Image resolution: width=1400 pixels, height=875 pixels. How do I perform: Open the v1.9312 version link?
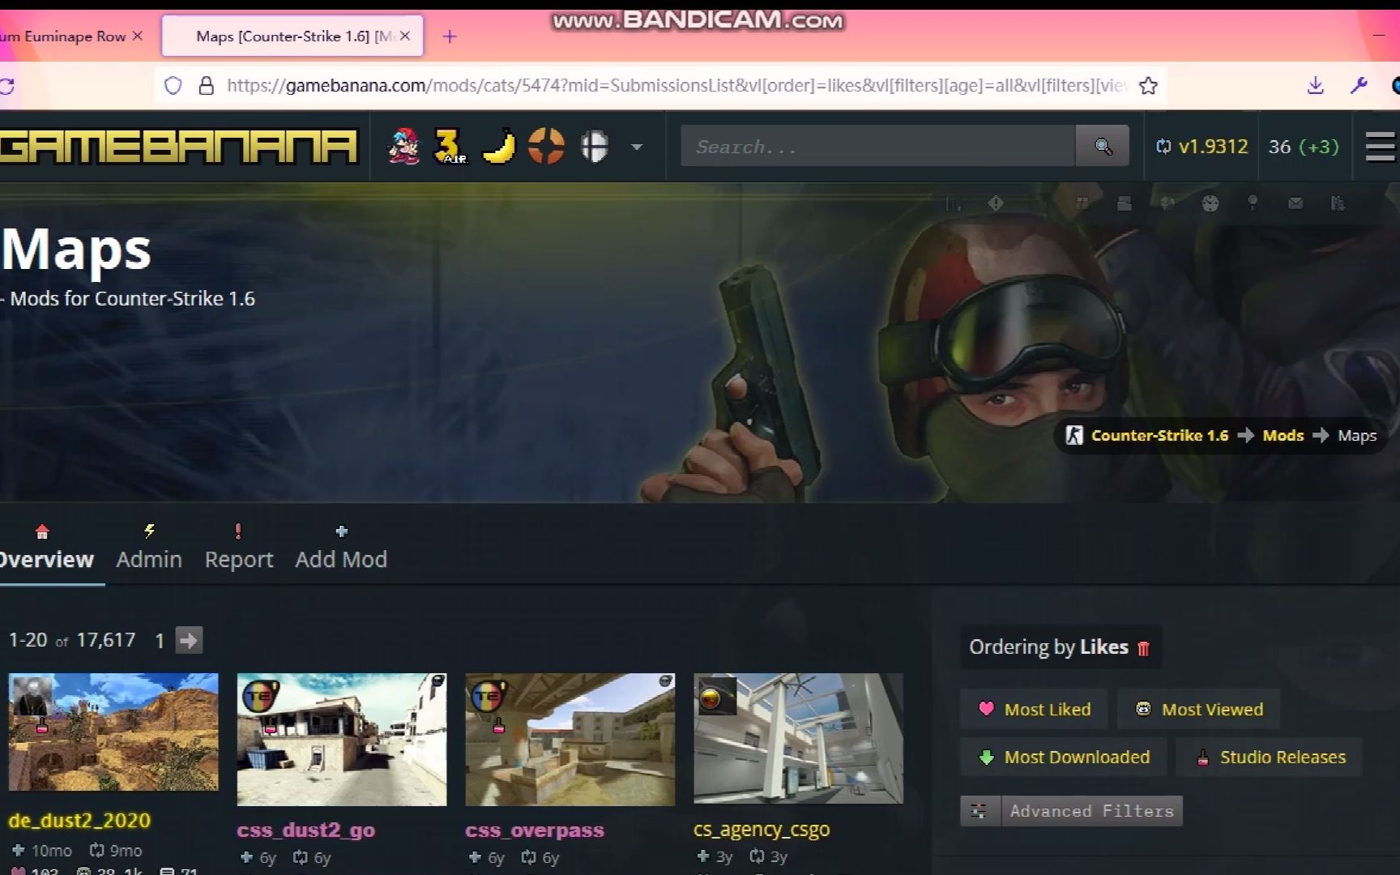pos(1202,147)
